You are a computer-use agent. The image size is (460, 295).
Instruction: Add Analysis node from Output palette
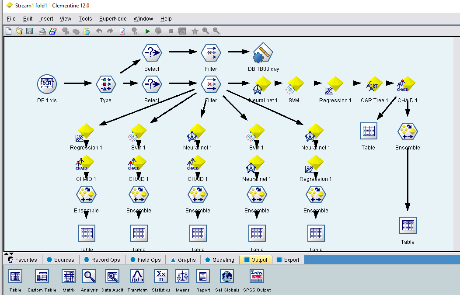pos(89,277)
